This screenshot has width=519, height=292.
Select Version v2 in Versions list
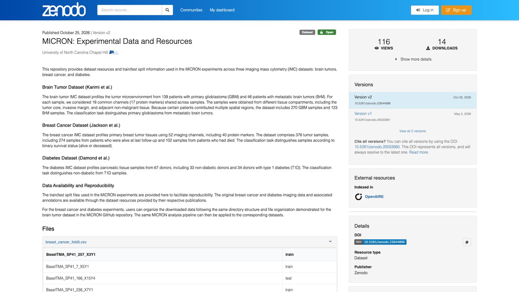click(x=413, y=100)
